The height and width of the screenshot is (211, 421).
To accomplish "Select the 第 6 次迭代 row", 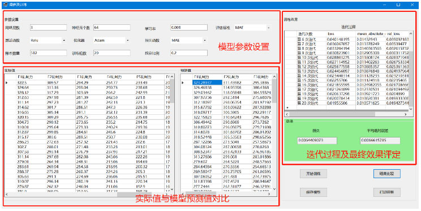I will point(347,39).
